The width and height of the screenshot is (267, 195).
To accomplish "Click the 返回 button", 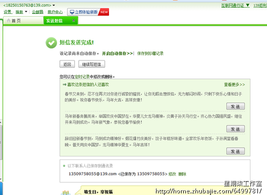I will click(x=67, y=64).
